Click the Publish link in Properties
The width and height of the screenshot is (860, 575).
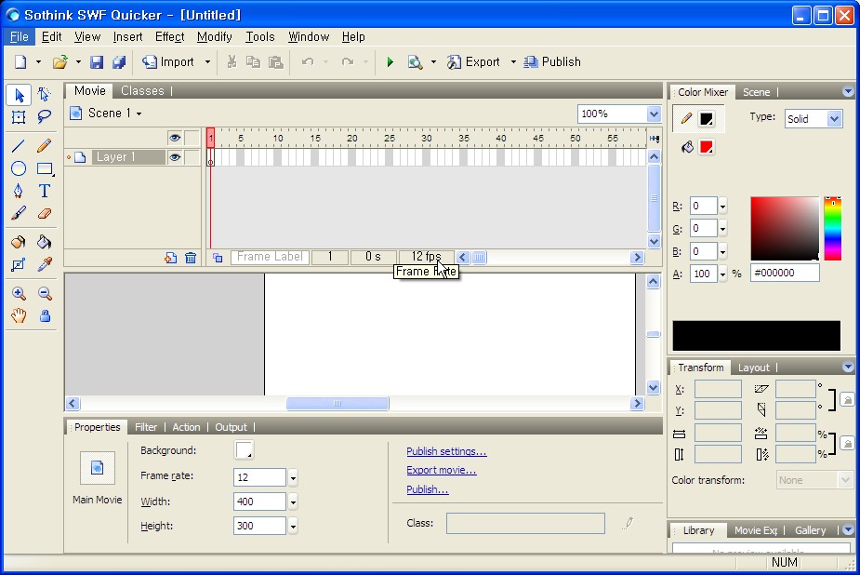(428, 489)
